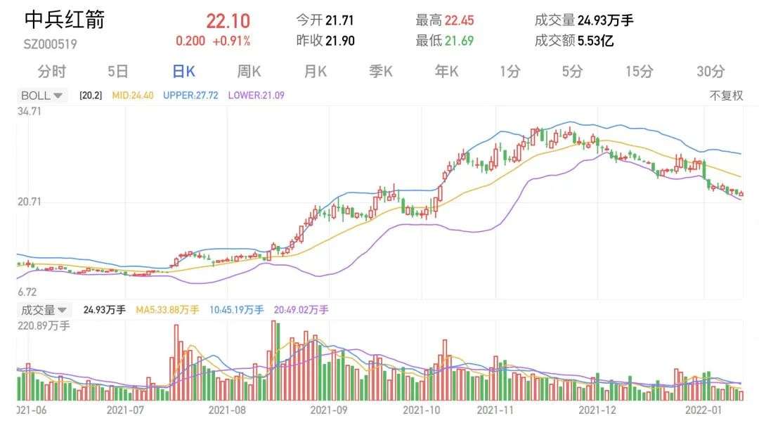Screen dimensions: 759x423
Task: Switch to the 15分 interval
Action: tap(640, 71)
